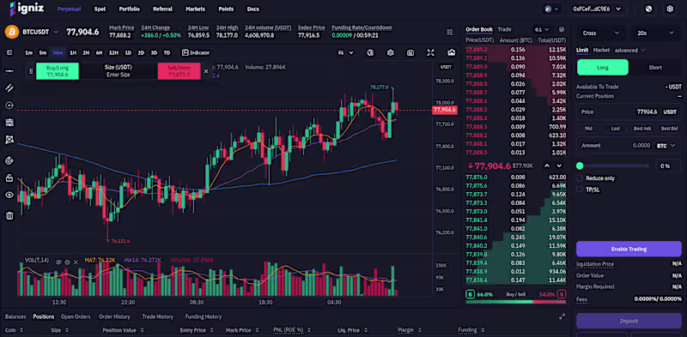Open the 20x leverage dropdown
This screenshot has width=687, height=337.
coord(655,33)
